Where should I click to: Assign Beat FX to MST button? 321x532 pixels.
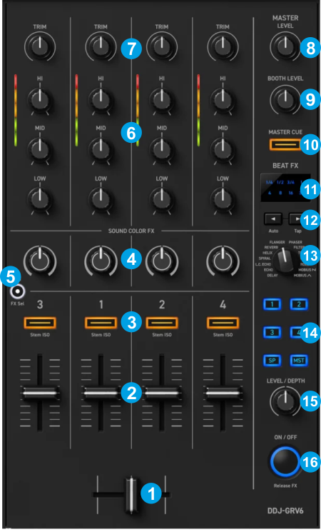tap(299, 361)
